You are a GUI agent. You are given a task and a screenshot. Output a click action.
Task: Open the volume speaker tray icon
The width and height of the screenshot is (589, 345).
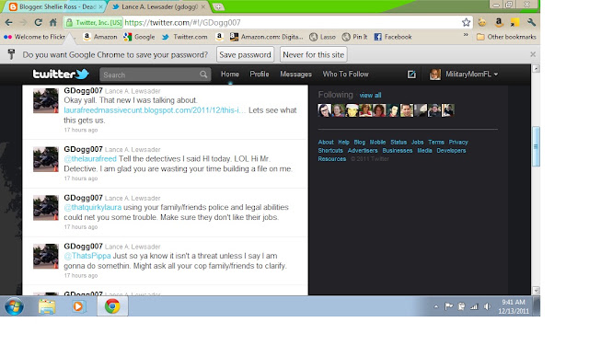487,306
